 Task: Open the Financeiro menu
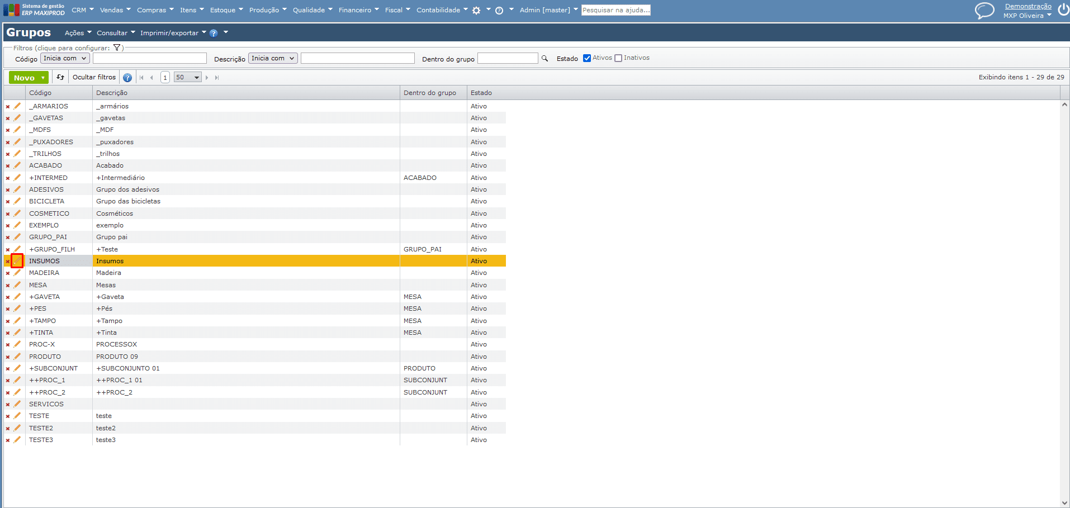point(358,10)
